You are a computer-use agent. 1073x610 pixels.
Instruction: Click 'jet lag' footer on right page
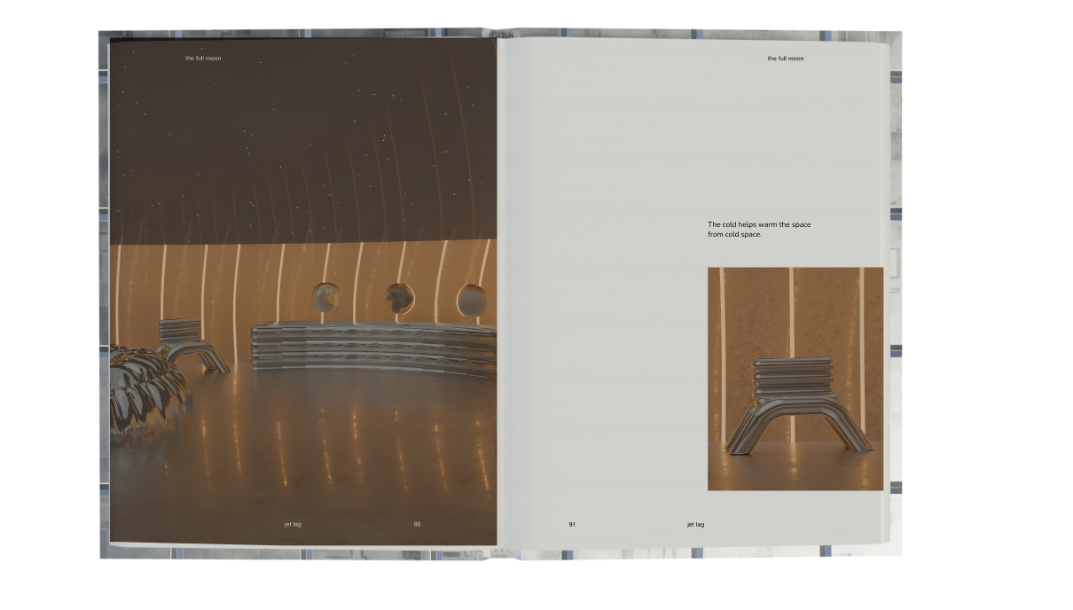pyautogui.click(x=695, y=524)
